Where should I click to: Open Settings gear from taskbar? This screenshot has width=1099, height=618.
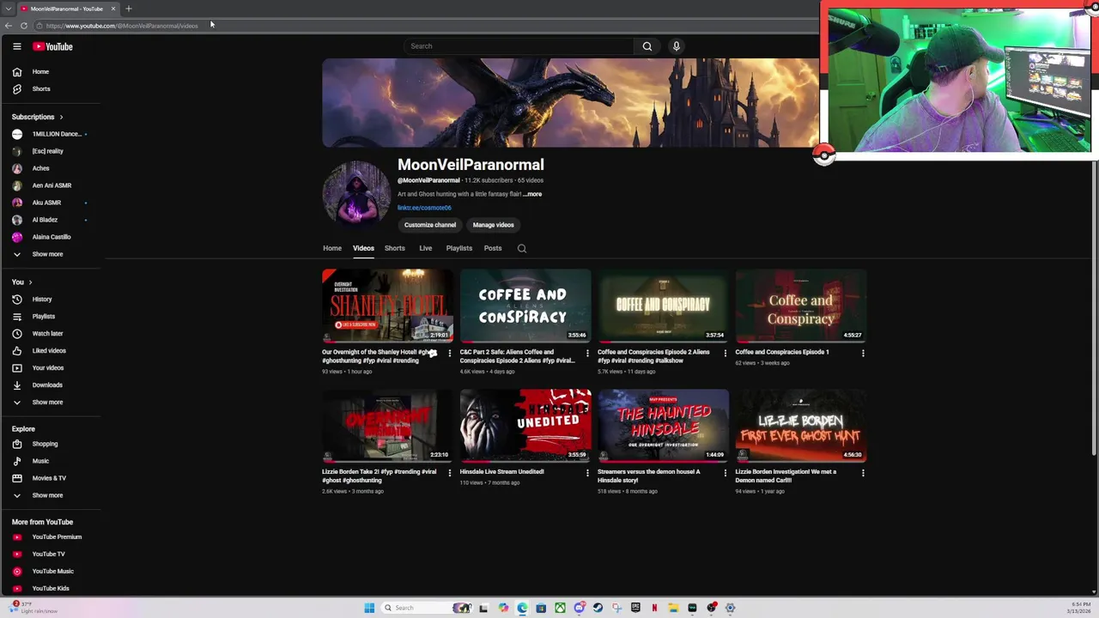(731, 608)
